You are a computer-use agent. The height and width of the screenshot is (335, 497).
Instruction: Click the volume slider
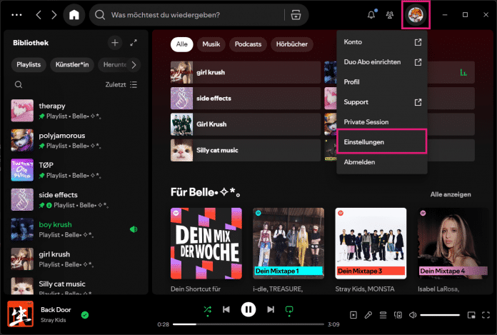[439, 314]
